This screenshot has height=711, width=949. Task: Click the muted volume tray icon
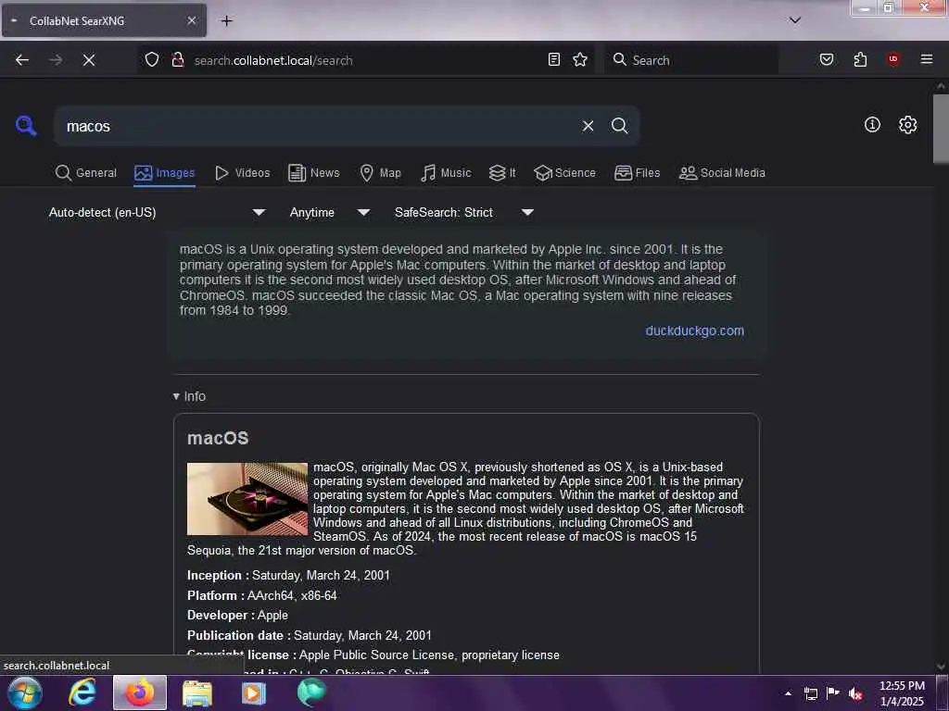click(x=855, y=694)
